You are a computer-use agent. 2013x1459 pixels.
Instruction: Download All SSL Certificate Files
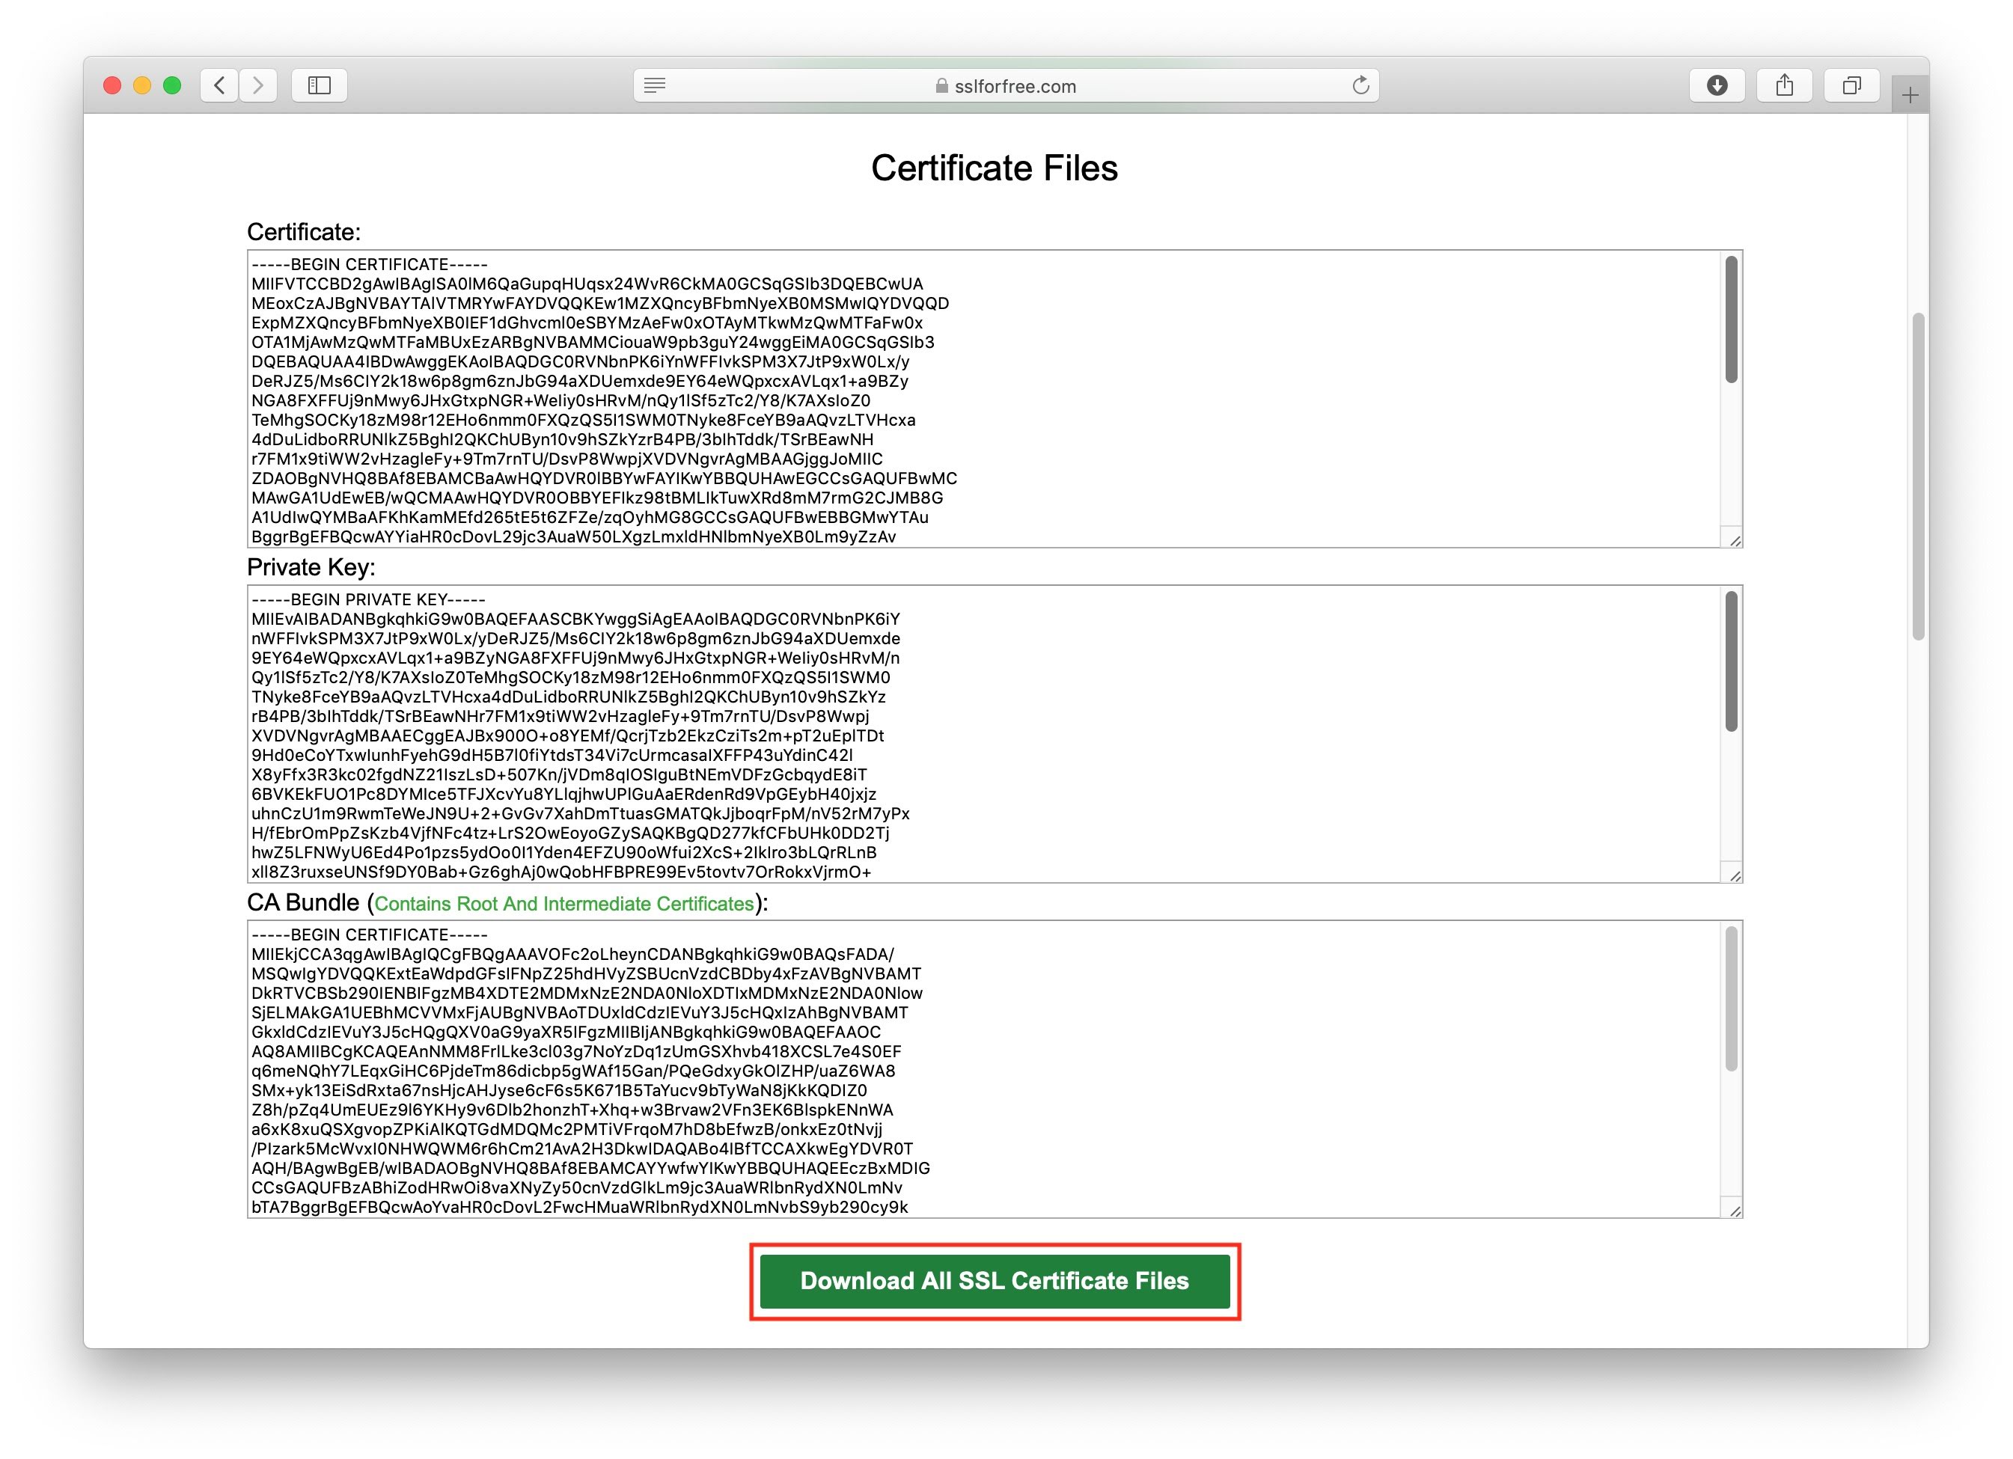[x=994, y=1281]
